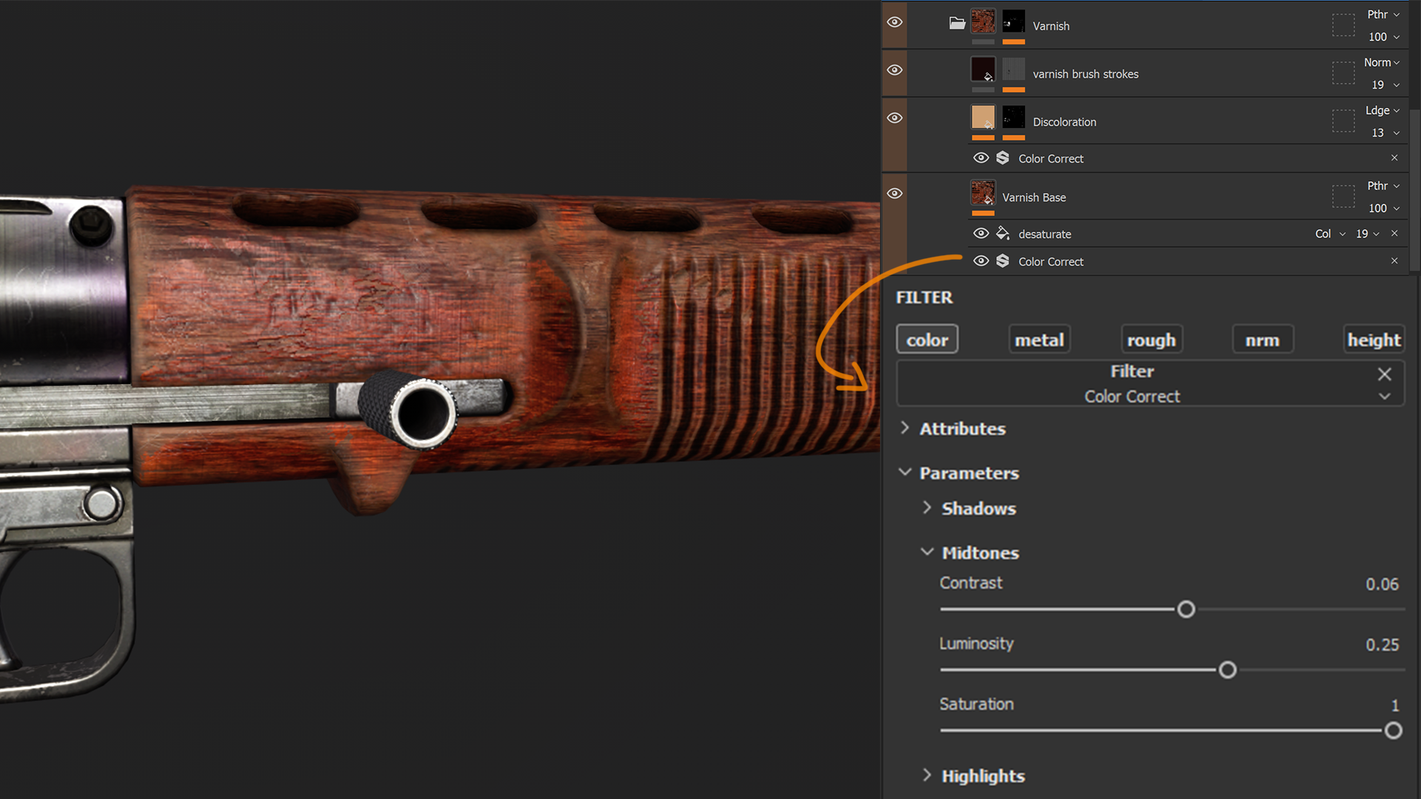Hide the desaturate effect with its eye icon

981,233
